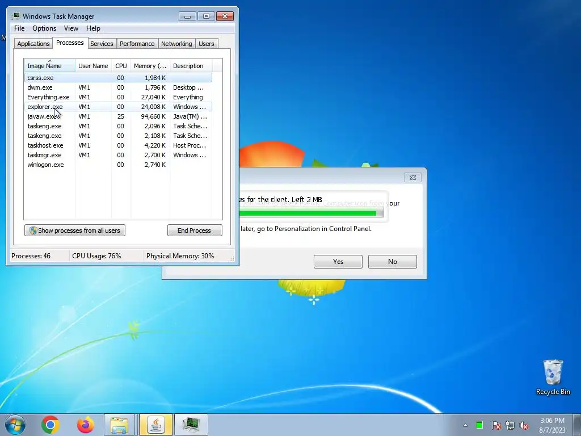Click Yes in the desktop icon dialog
581x436 pixels.
click(x=338, y=261)
